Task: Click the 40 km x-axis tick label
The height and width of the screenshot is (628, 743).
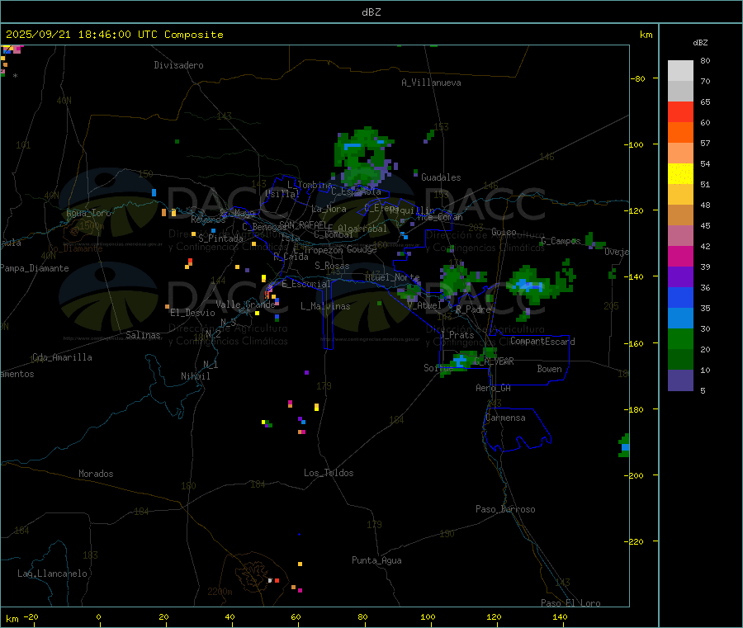Action: 230,616
